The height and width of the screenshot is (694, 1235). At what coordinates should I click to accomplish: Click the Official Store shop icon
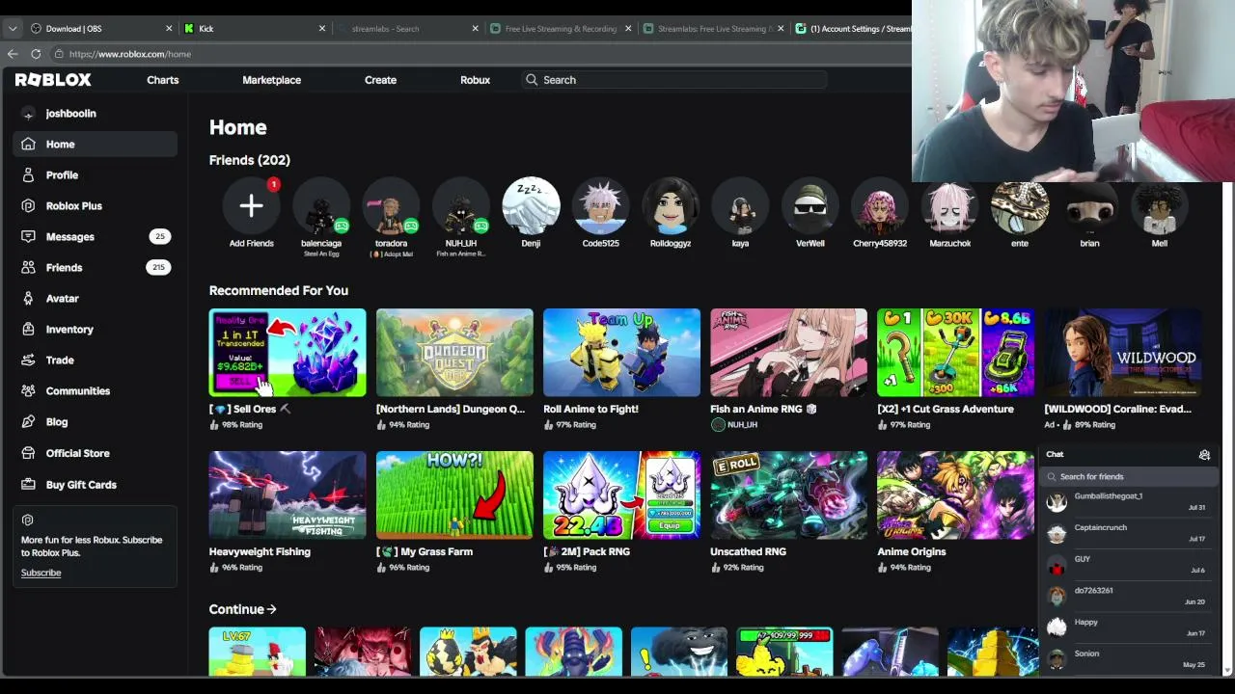pos(28,453)
